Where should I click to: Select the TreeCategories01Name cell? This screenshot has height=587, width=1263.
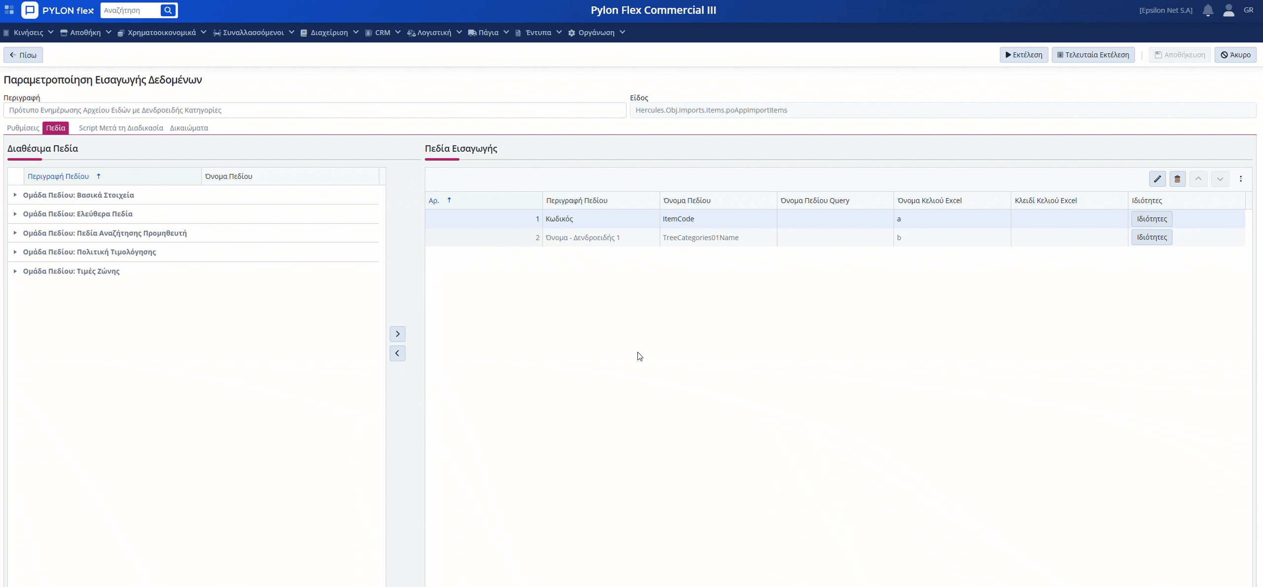718,238
